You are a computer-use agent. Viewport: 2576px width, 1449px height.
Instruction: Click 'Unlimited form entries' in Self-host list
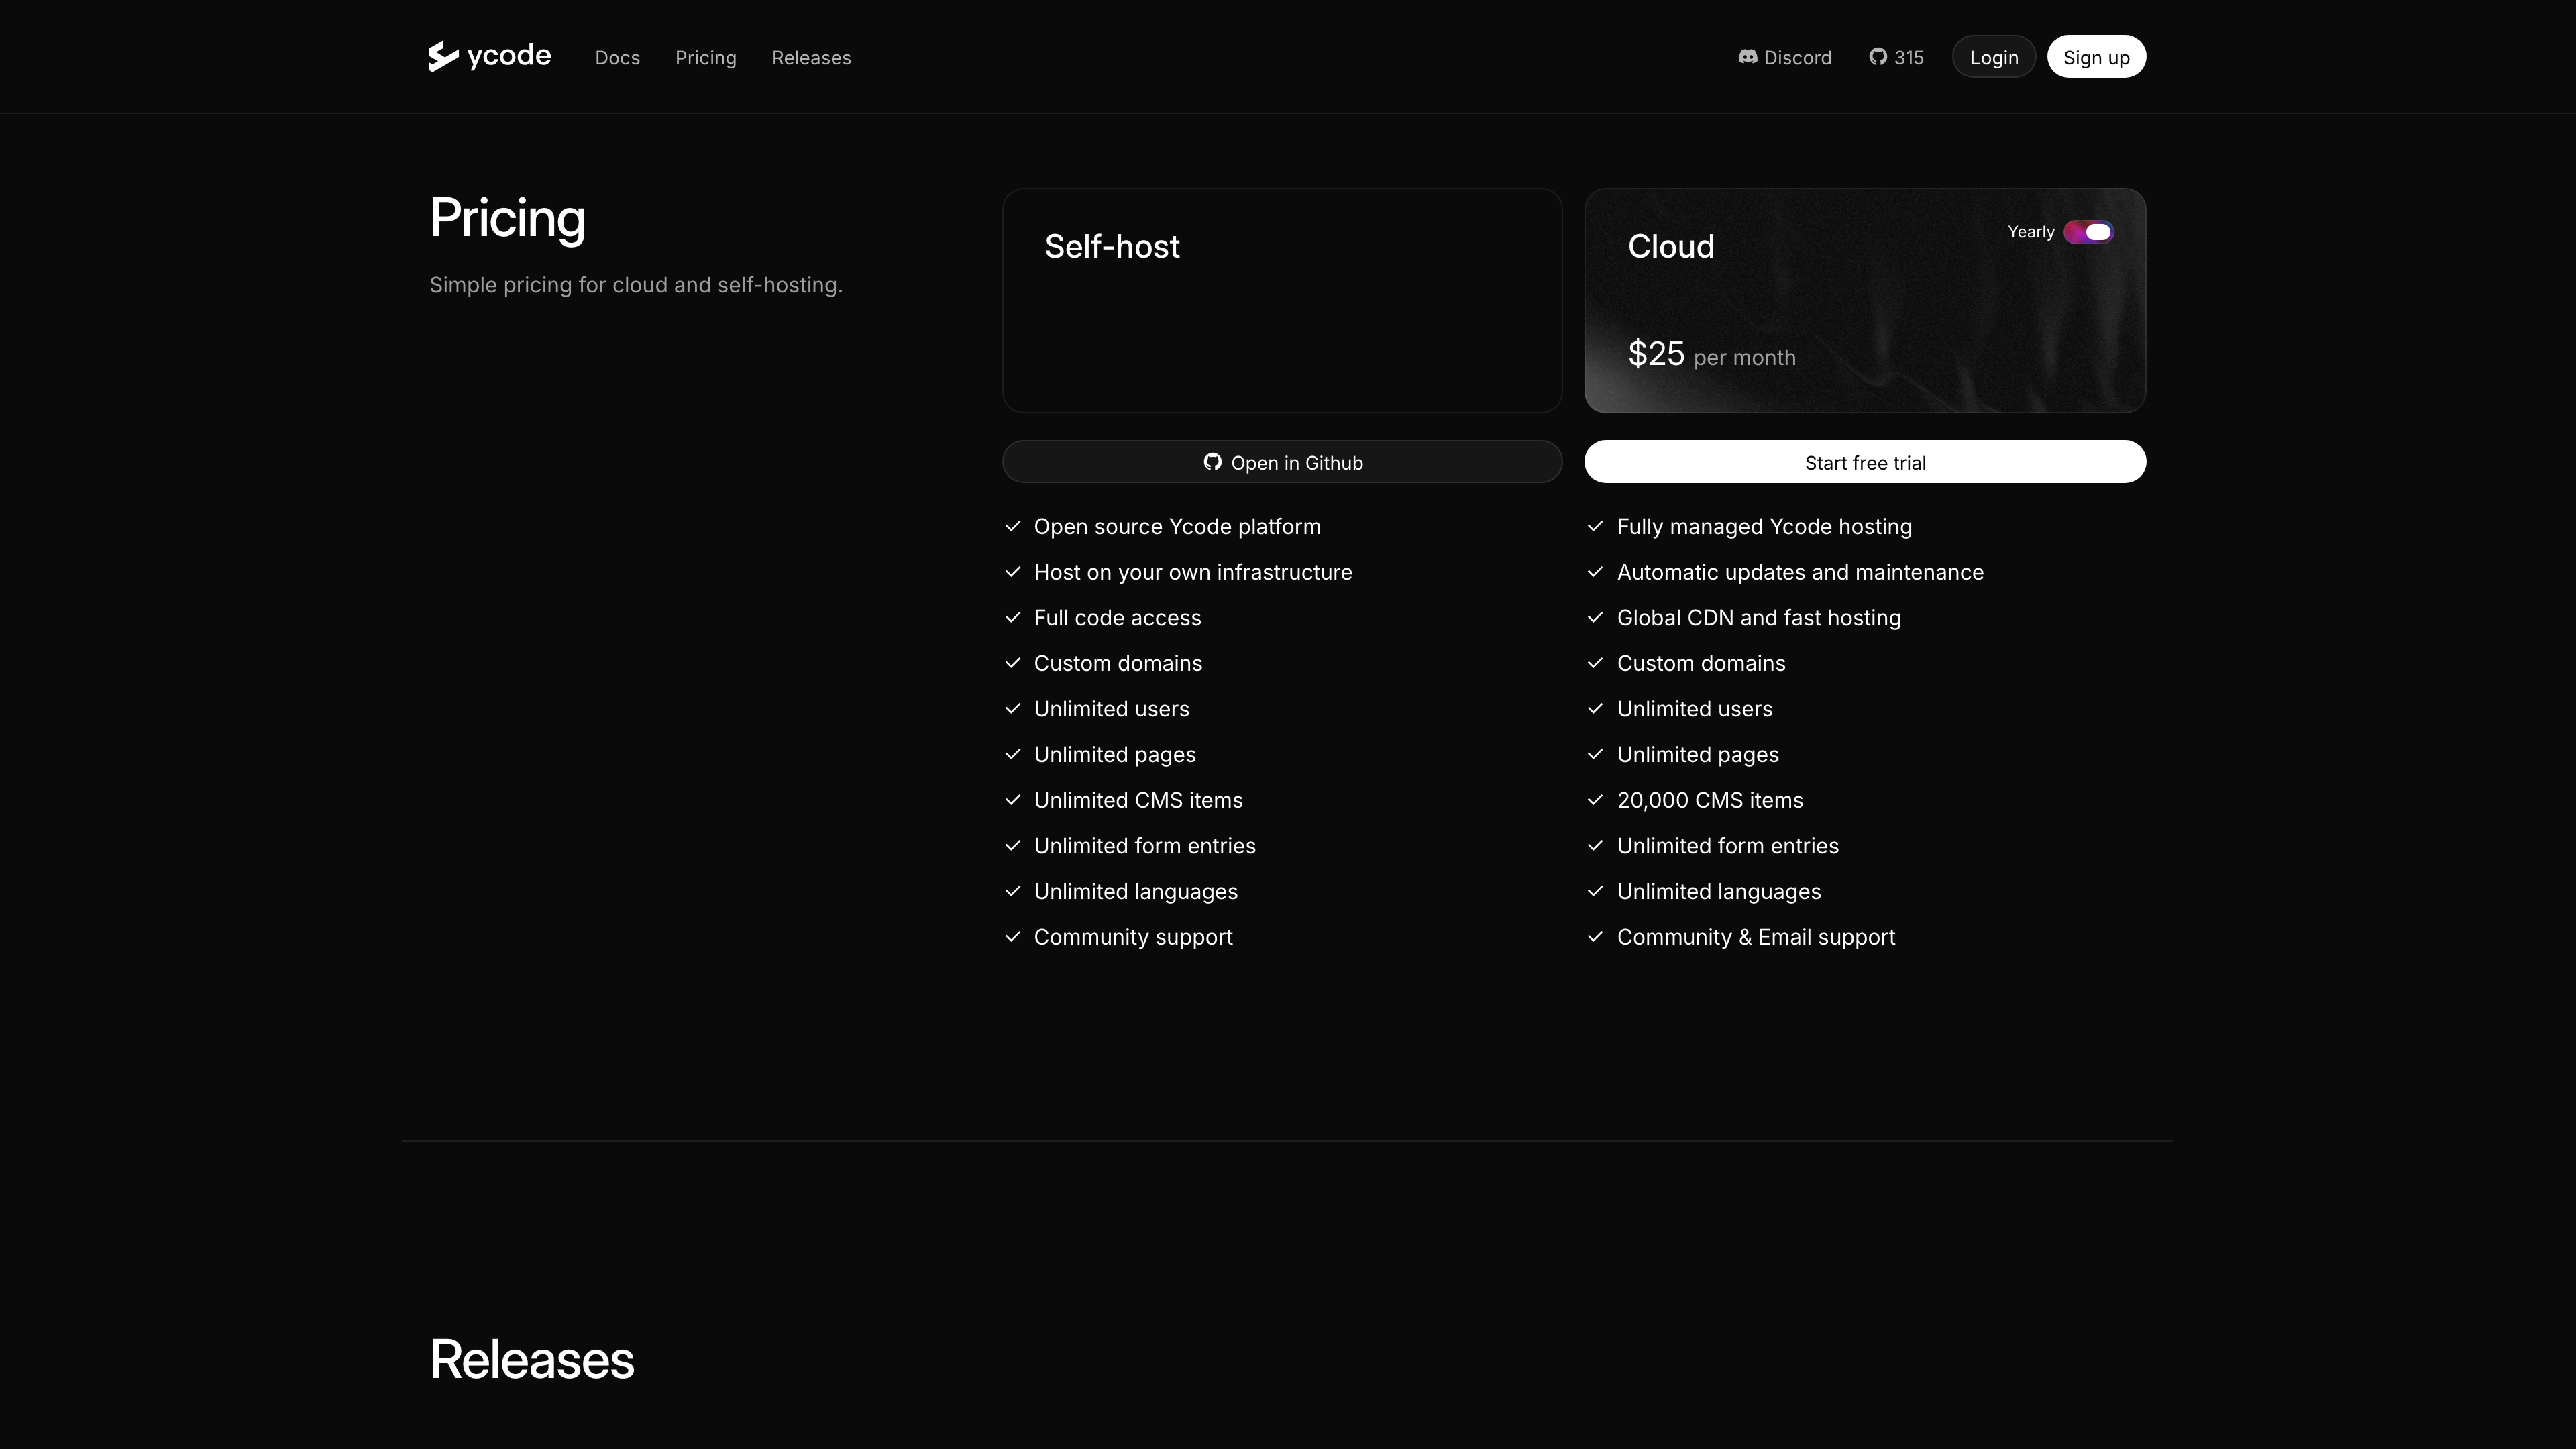click(1144, 846)
